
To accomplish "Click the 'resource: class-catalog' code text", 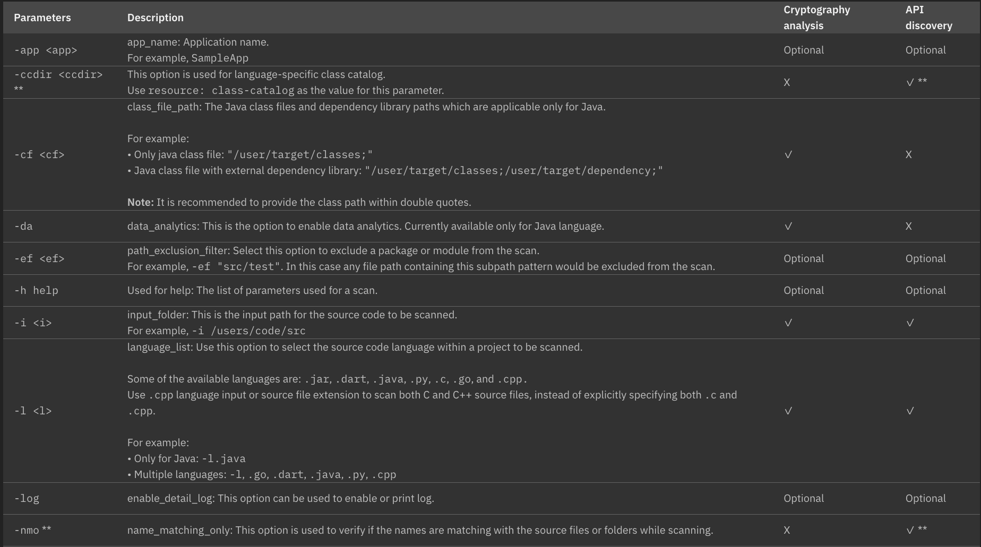I will tap(221, 91).
